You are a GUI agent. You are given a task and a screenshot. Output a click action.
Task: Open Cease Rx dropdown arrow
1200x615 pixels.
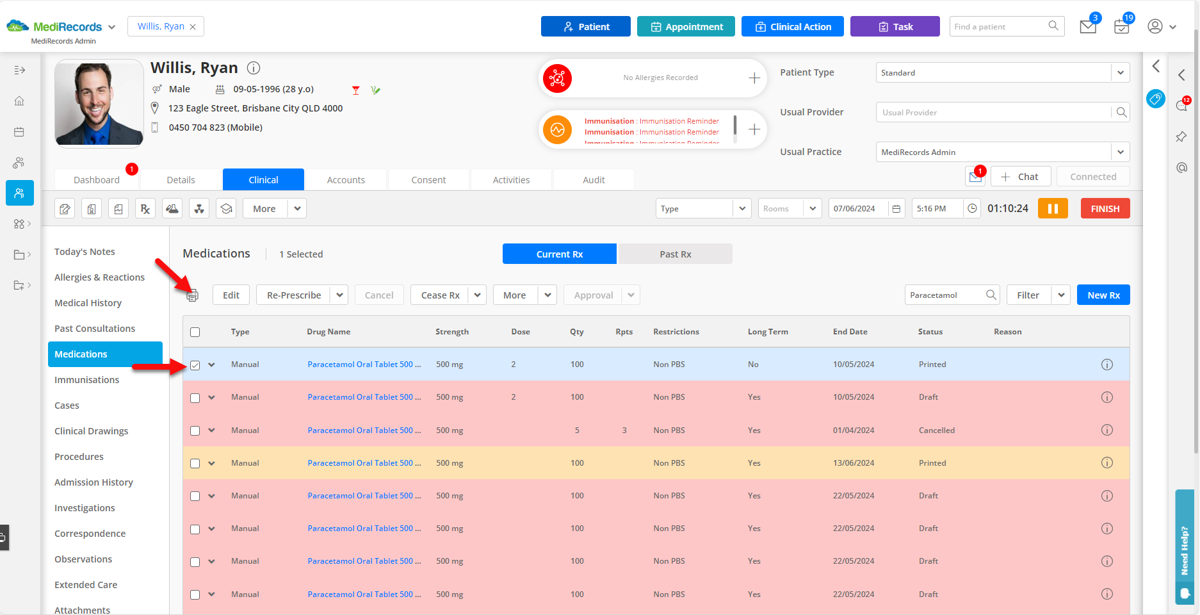[477, 295]
